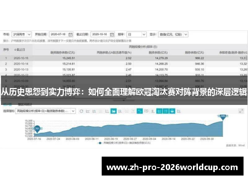Click the x-axis label 2020-09-30
The width and height of the screenshot is (248, 180).
click(207, 139)
